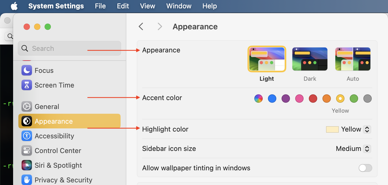The width and height of the screenshot is (388, 185).
Task: Go back with the left chevron
Action: coord(141,26)
